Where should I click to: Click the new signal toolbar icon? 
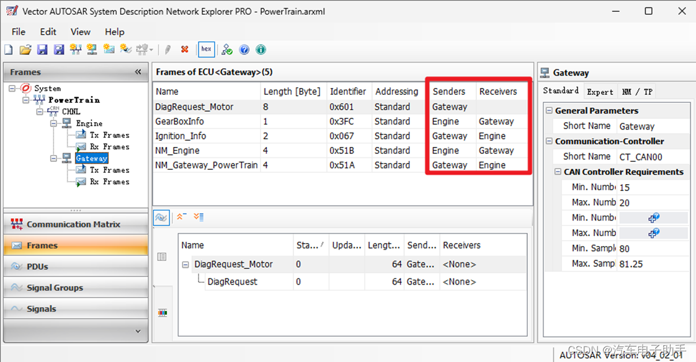coord(126,49)
